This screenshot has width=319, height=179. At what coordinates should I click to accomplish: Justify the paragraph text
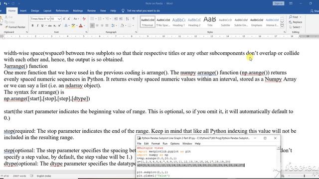point(107,25)
